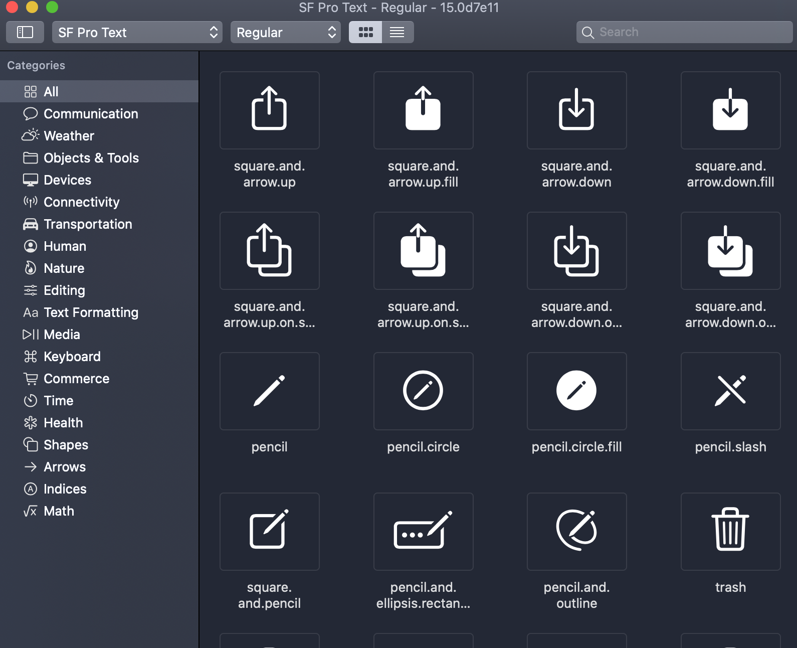Screen dimensions: 797x648
Task: Open the Text Formatting category
Action: coord(99,312)
